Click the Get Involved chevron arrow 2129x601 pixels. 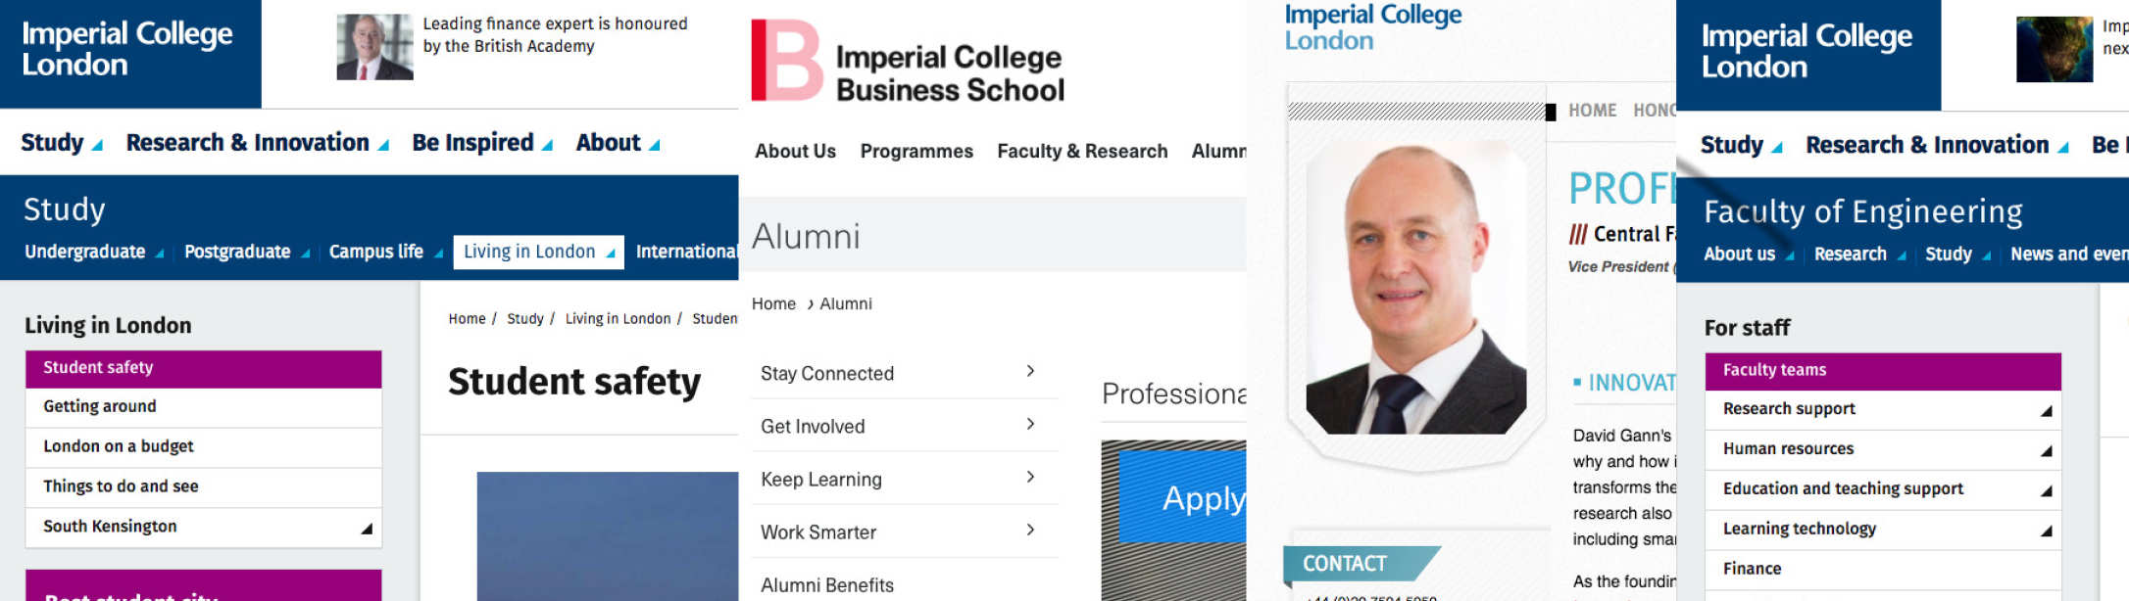[x=1030, y=424]
